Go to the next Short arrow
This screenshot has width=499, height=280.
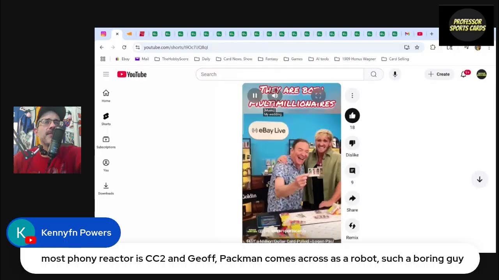point(480,179)
